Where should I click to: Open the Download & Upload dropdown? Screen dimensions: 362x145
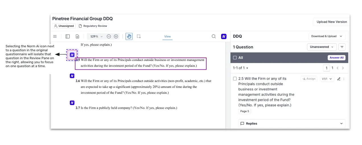(x=327, y=36)
